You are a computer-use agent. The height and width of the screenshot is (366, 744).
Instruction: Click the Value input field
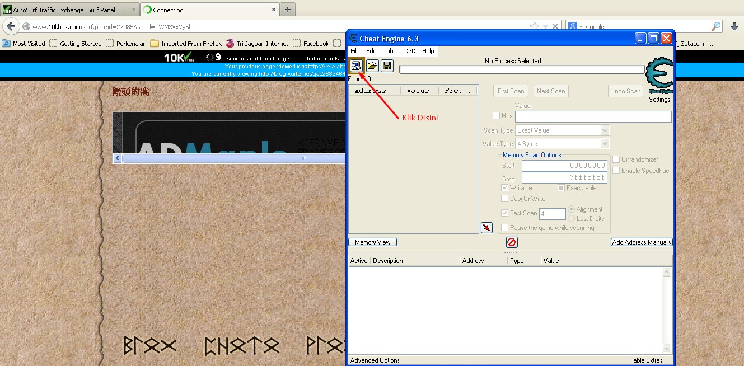click(x=593, y=116)
